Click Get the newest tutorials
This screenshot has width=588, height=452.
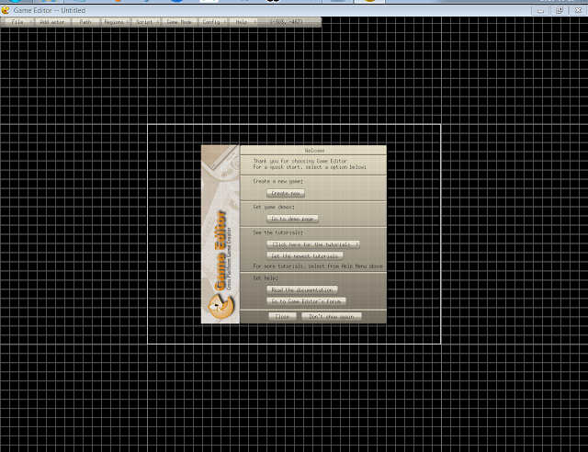304,255
